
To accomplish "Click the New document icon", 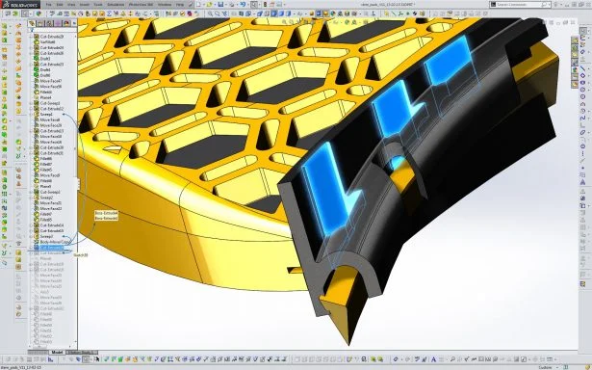I will click(x=199, y=5).
